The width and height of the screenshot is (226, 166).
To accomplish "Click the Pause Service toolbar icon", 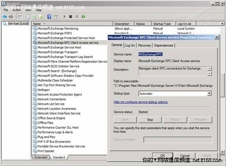I will point(77,17).
